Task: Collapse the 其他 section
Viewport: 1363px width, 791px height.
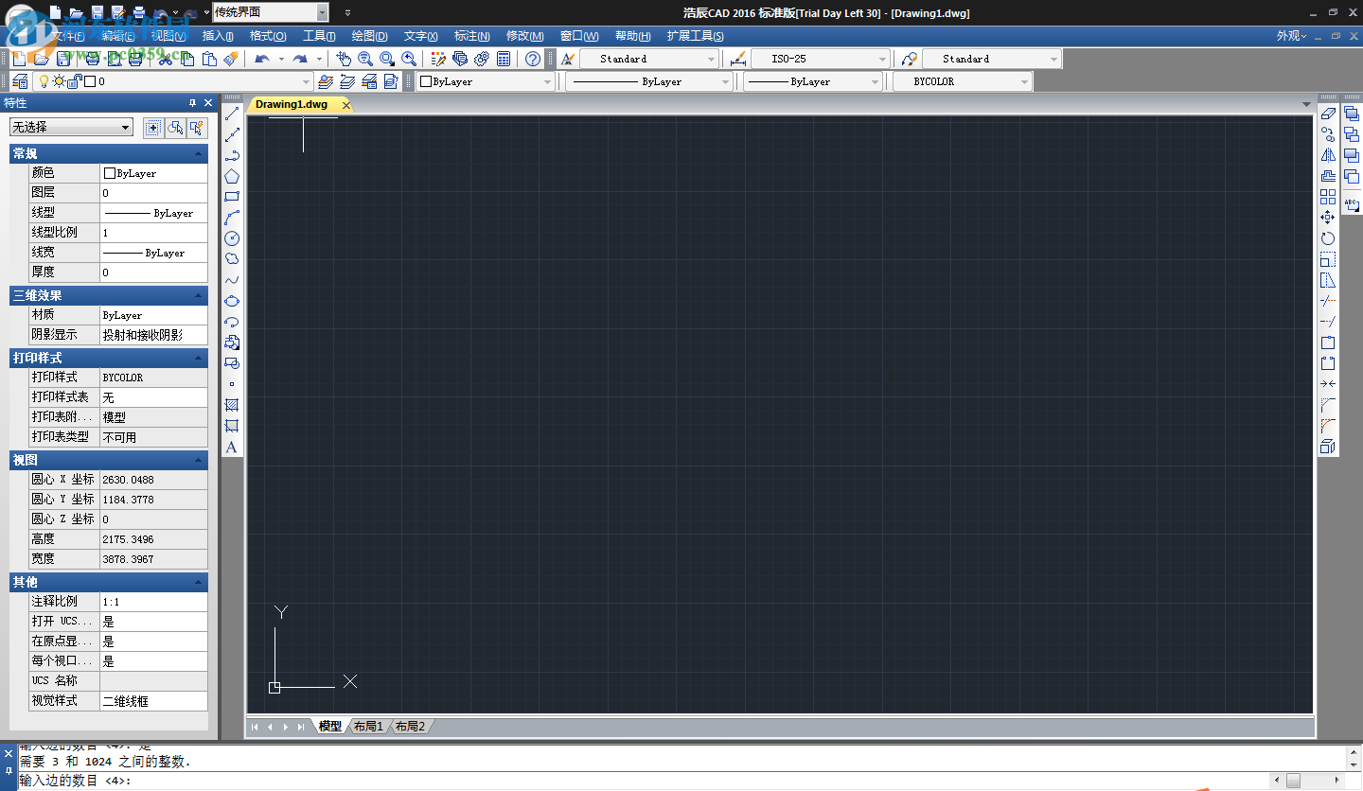Action: click(x=199, y=582)
